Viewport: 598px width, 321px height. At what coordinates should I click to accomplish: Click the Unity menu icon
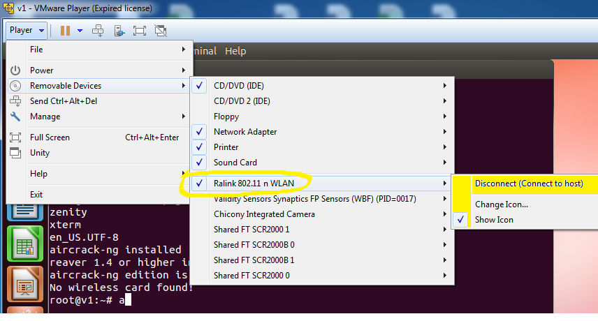click(x=15, y=153)
